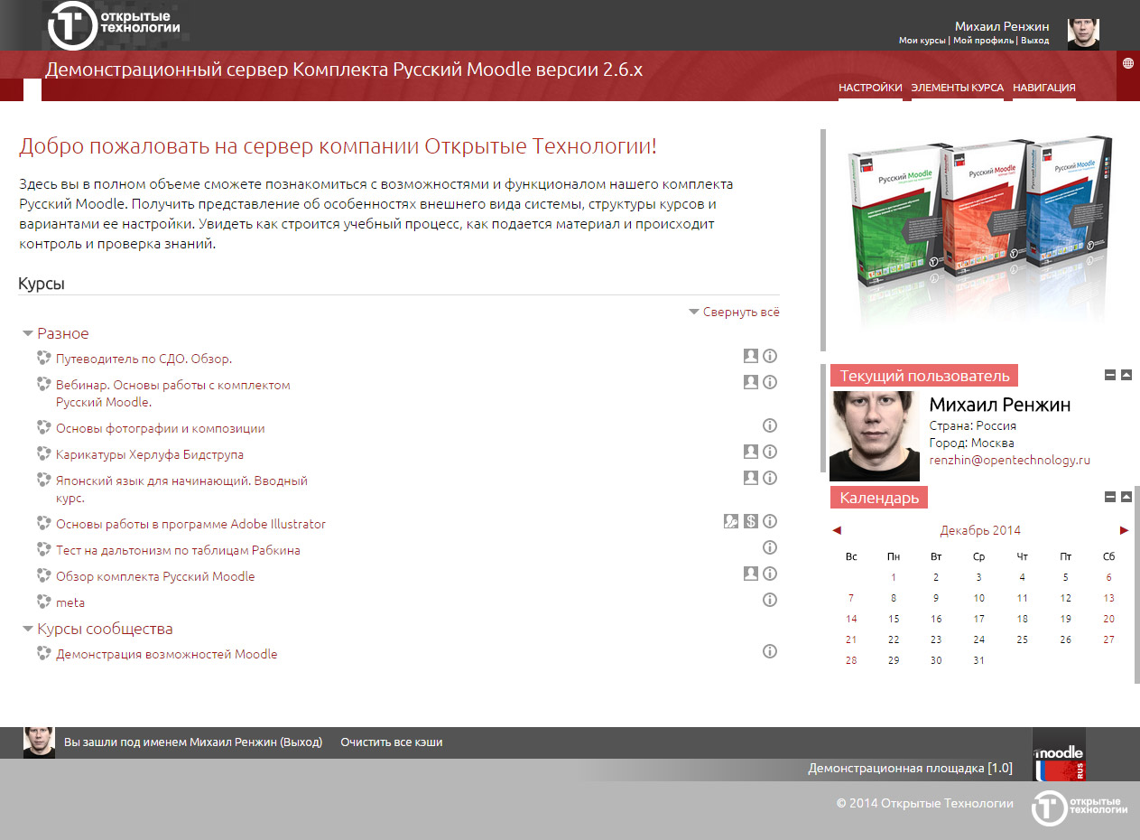Click user icon on Вебинар course row
1140x840 pixels.
[x=750, y=382]
